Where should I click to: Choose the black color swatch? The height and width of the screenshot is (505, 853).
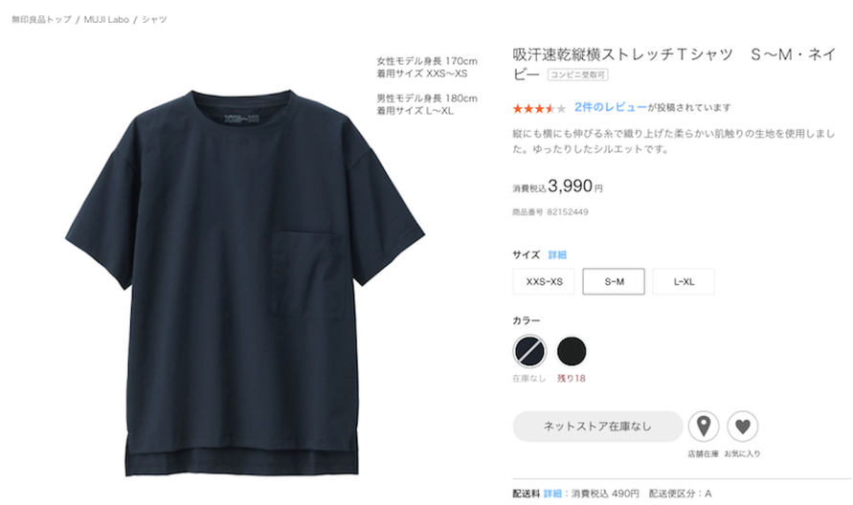572,351
